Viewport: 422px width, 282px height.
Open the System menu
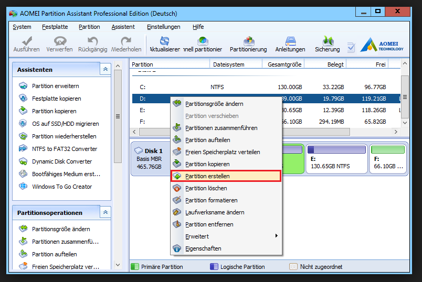click(x=22, y=27)
